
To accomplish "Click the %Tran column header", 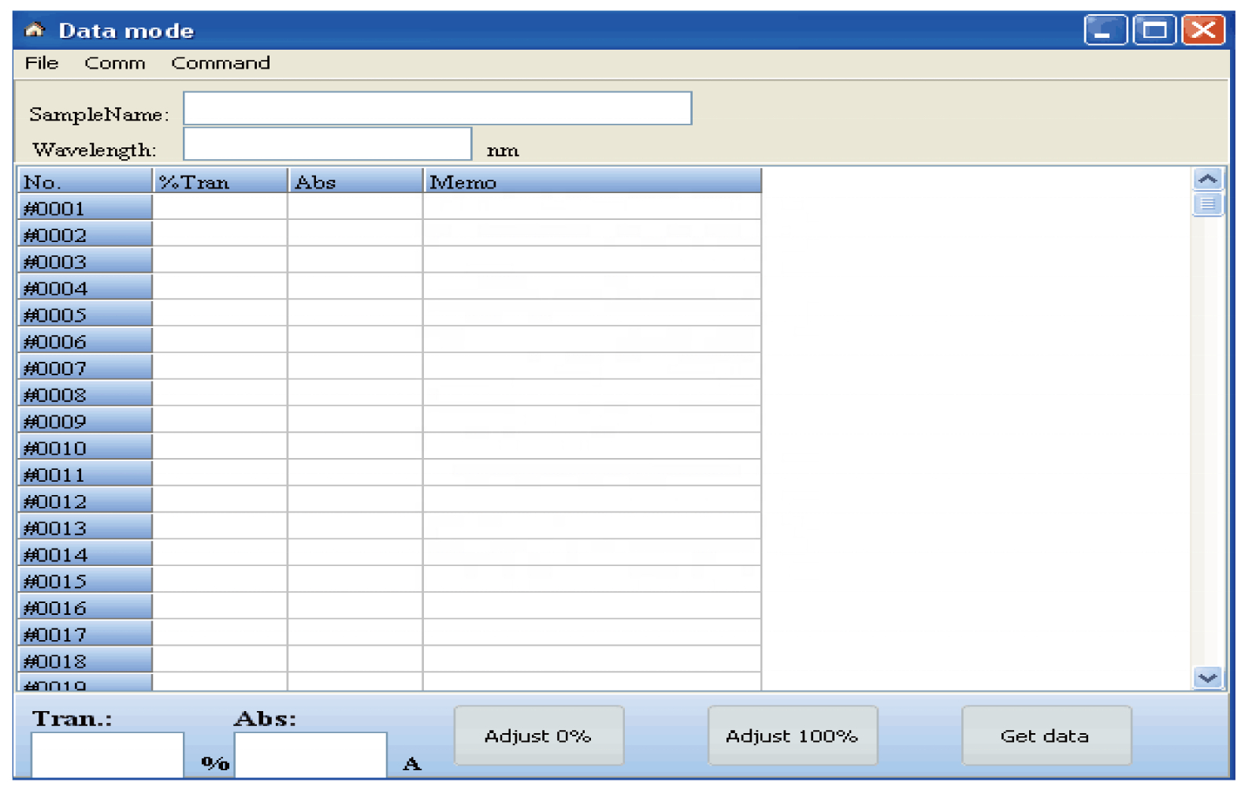I will point(220,181).
